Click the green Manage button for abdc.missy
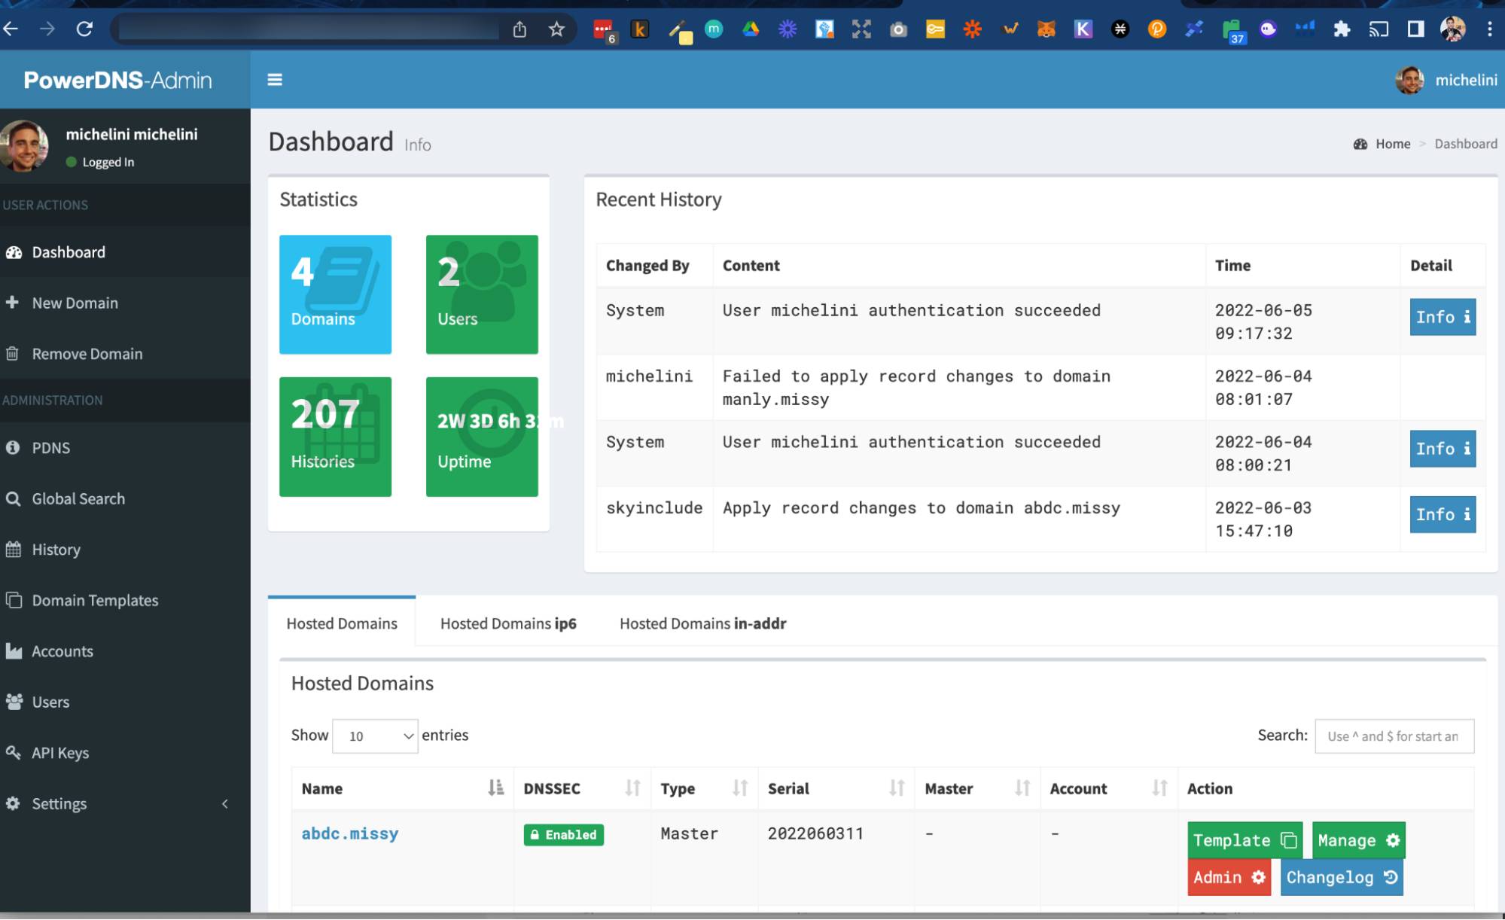1505x920 pixels. coord(1358,840)
